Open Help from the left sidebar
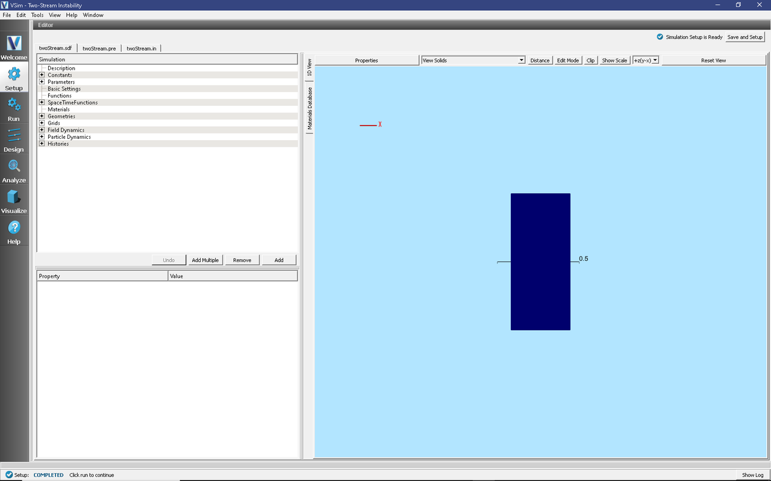Image resolution: width=771 pixels, height=481 pixels. click(13, 233)
